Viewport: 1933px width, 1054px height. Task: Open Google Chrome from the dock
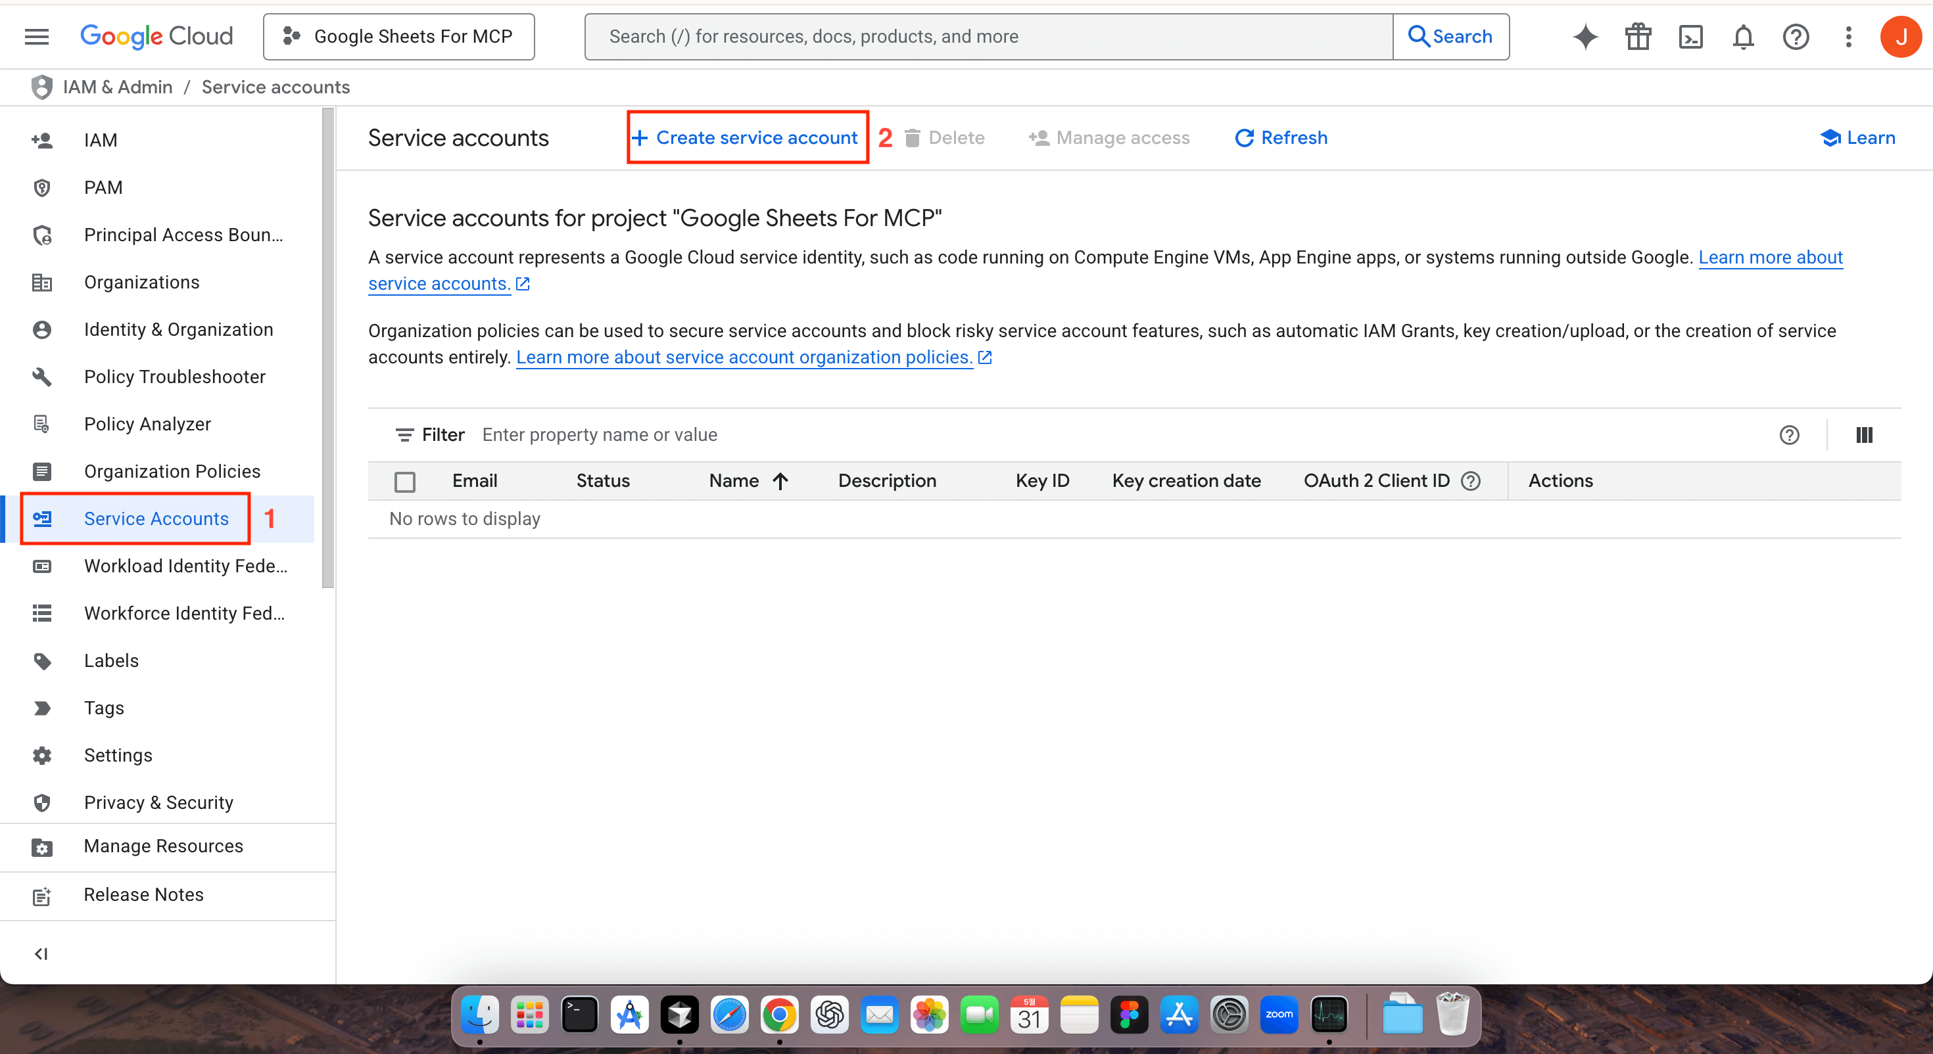pyautogui.click(x=780, y=1014)
